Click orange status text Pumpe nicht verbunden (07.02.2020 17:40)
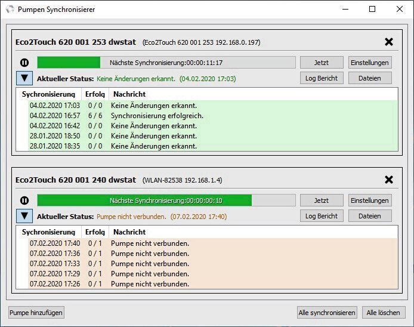 point(162,217)
